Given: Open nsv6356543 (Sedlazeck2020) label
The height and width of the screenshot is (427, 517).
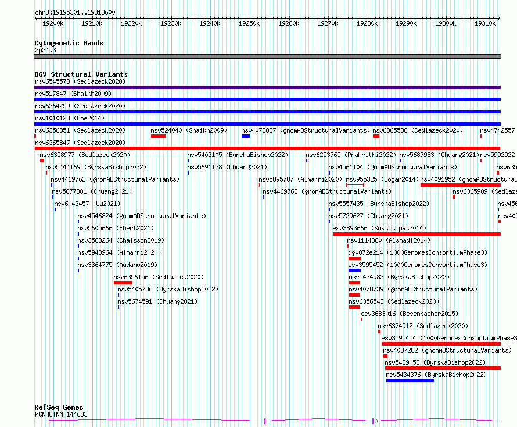Looking at the screenshot, I should tap(394, 301).
